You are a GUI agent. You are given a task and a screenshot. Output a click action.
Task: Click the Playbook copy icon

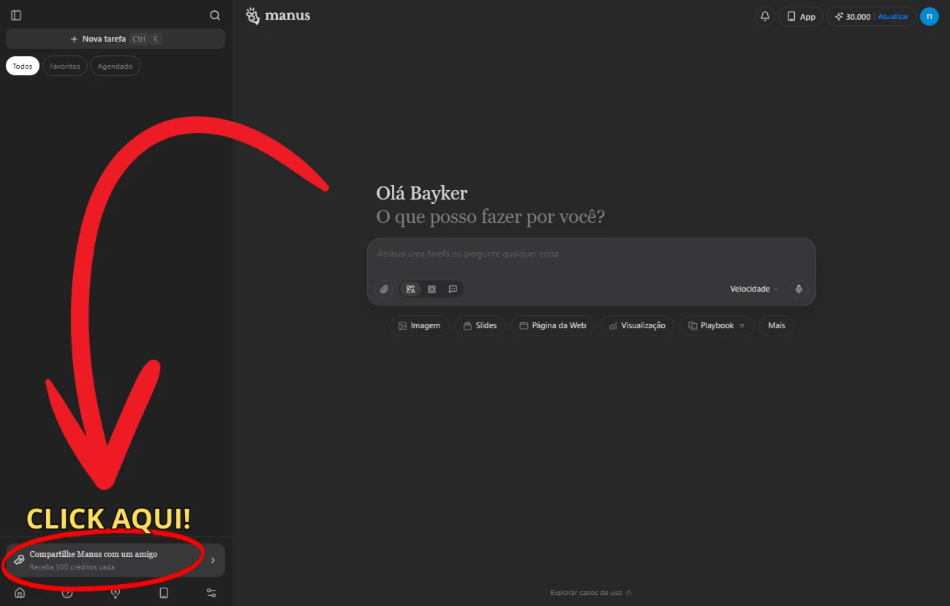click(x=693, y=326)
